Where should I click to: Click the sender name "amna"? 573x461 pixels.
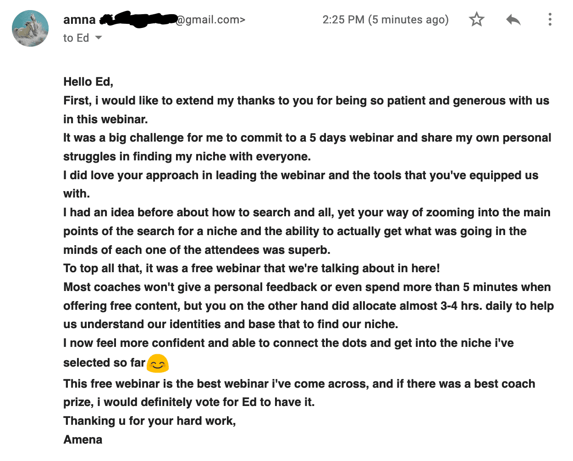[79, 20]
